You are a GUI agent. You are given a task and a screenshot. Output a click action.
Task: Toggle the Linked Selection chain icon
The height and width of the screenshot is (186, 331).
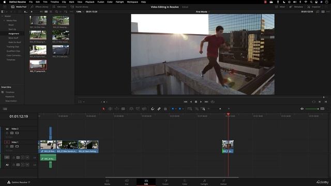159,109
